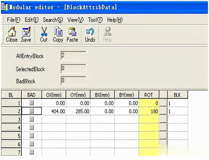This screenshot has height=160, width=209.
Task: Toggle BAD checkbox in row 5
Action: 32,136
